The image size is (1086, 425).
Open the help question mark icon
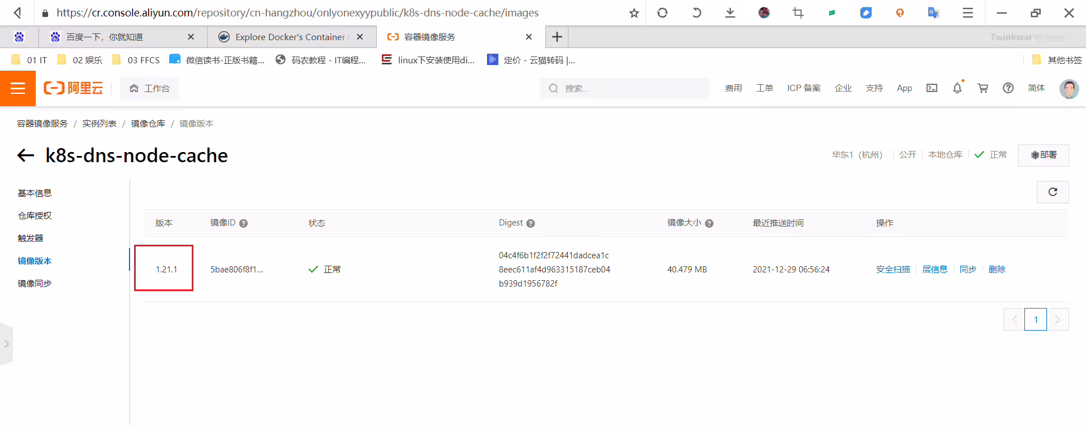pyautogui.click(x=1008, y=88)
